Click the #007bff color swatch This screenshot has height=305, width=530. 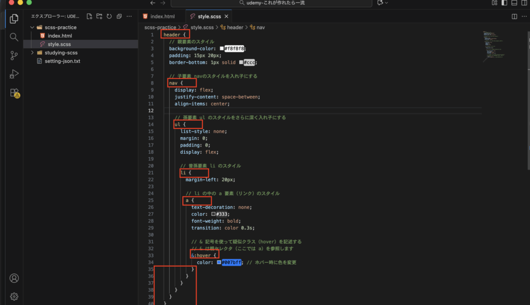[219, 263]
